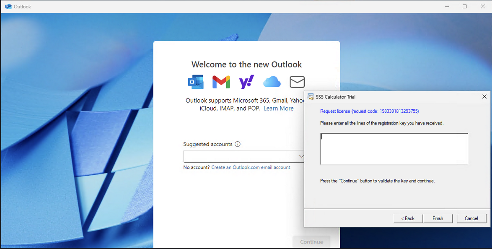Minimize the Outlook window

447,7
